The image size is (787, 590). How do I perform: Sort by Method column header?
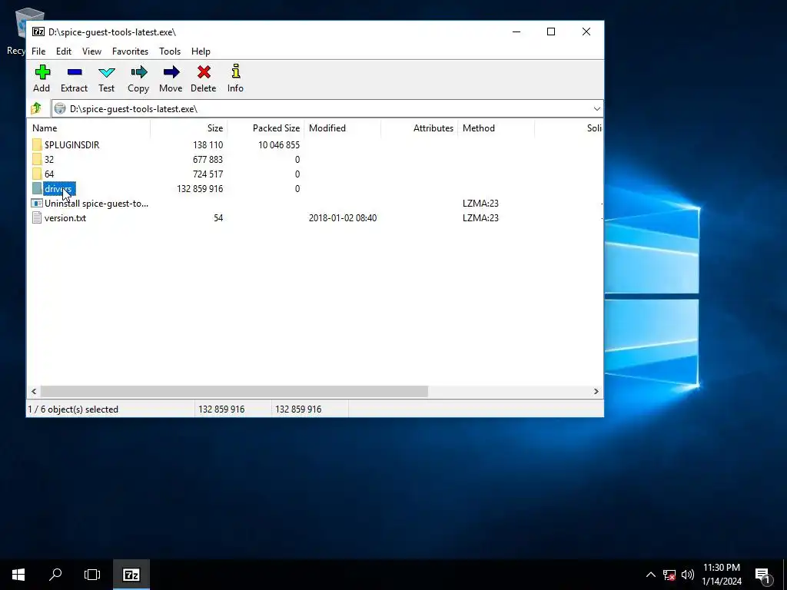496,128
